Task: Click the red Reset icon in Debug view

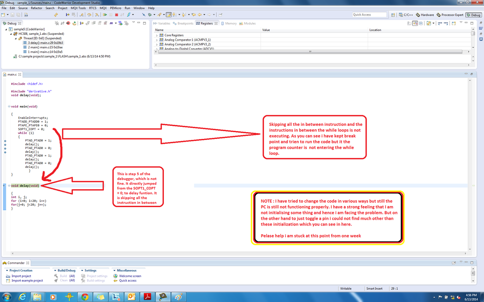Action: click(68, 23)
